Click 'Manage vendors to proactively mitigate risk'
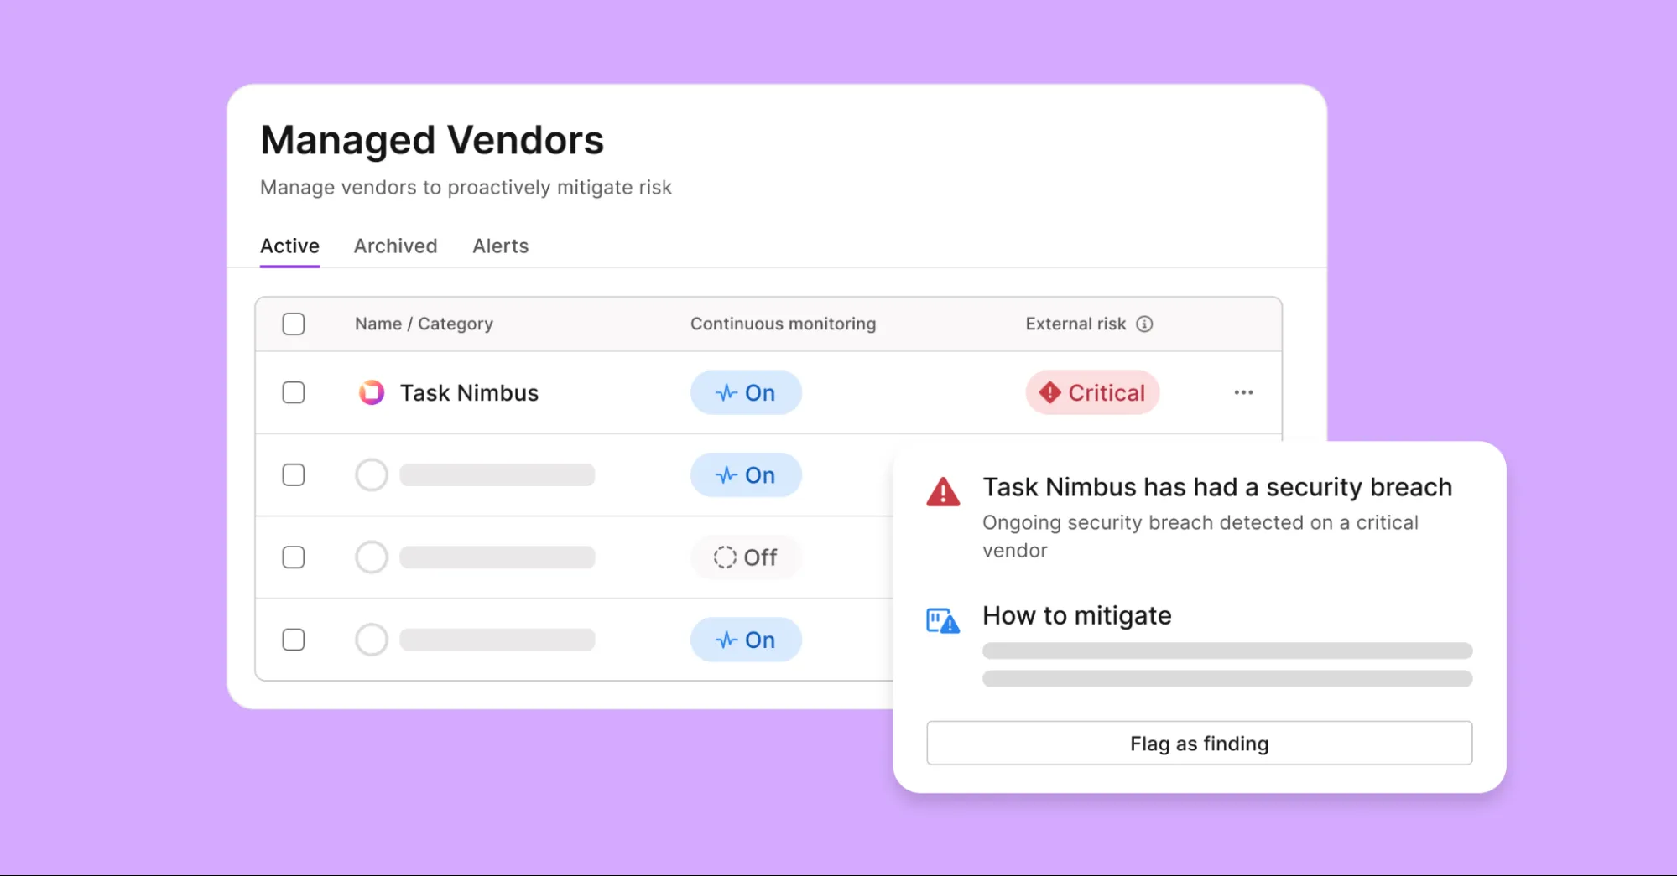The image size is (1677, 876). (466, 187)
